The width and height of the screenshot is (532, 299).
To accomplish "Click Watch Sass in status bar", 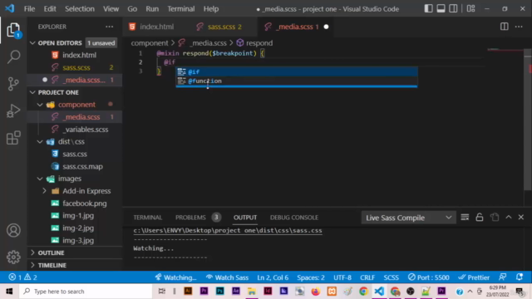I will pos(227,277).
